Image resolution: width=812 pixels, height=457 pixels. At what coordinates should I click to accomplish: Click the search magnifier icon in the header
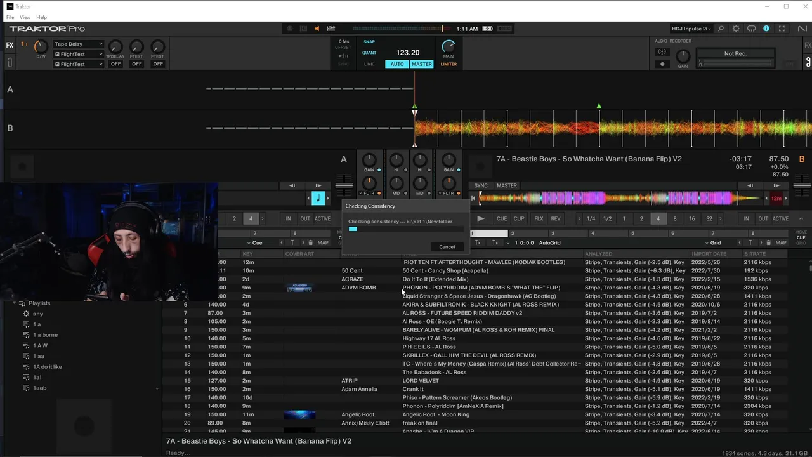click(721, 29)
